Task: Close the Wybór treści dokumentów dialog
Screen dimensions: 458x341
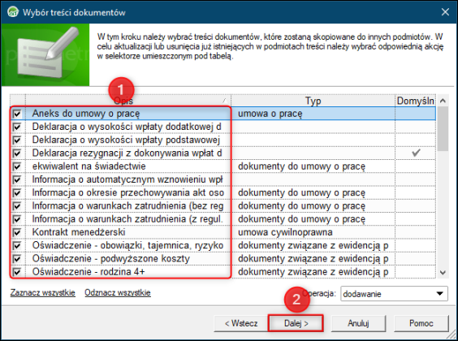Action: click(445, 12)
